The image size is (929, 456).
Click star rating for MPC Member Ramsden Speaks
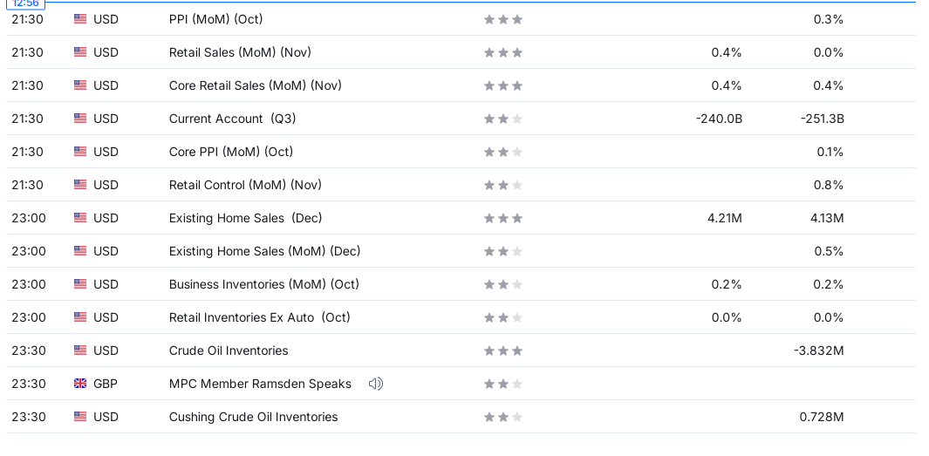tap(503, 384)
